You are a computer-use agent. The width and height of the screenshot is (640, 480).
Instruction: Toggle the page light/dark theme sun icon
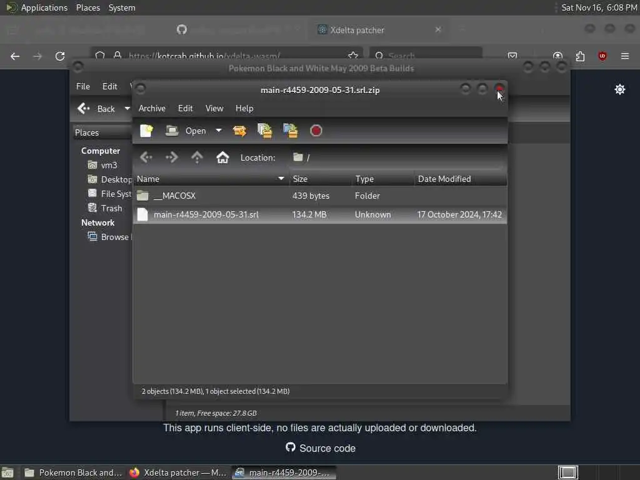[619, 89]
